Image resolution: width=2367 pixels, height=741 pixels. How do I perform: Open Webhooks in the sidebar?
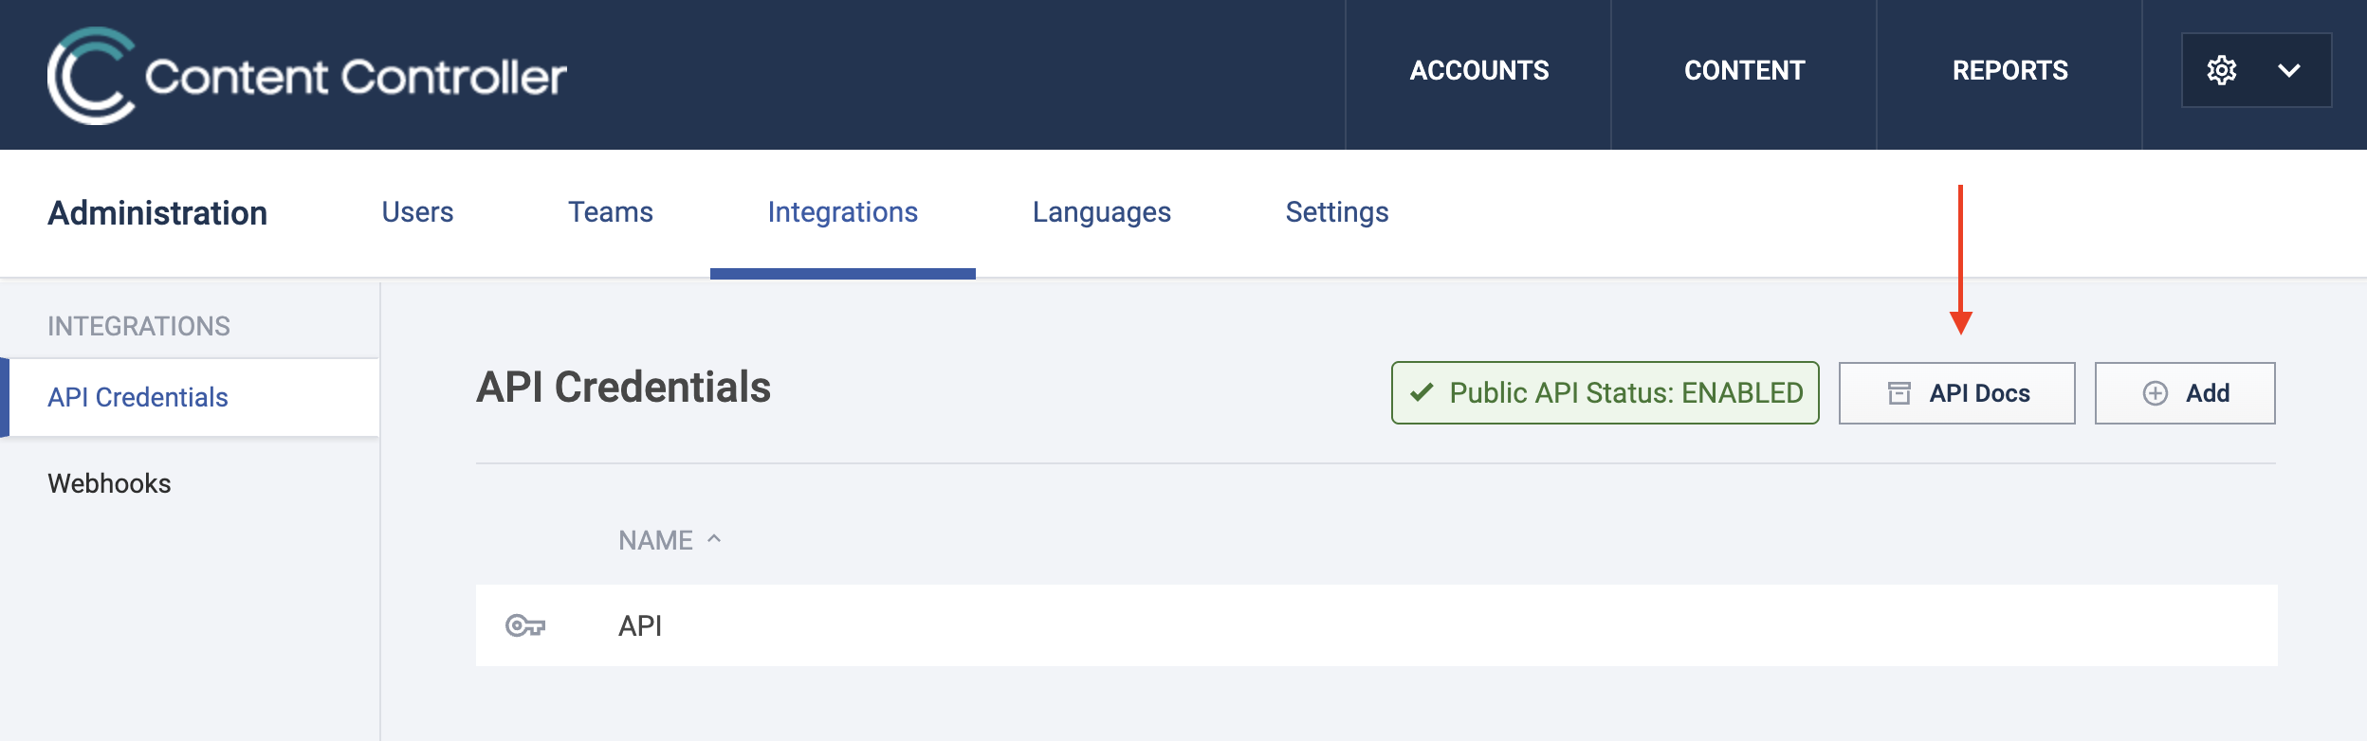[x=109, y=483]
